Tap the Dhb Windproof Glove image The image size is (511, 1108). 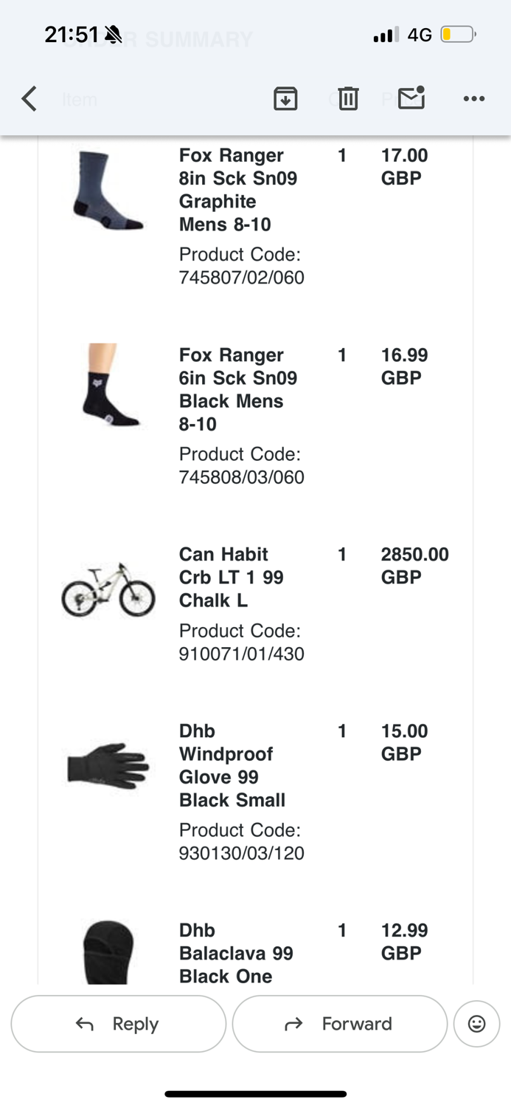[108, 765]
